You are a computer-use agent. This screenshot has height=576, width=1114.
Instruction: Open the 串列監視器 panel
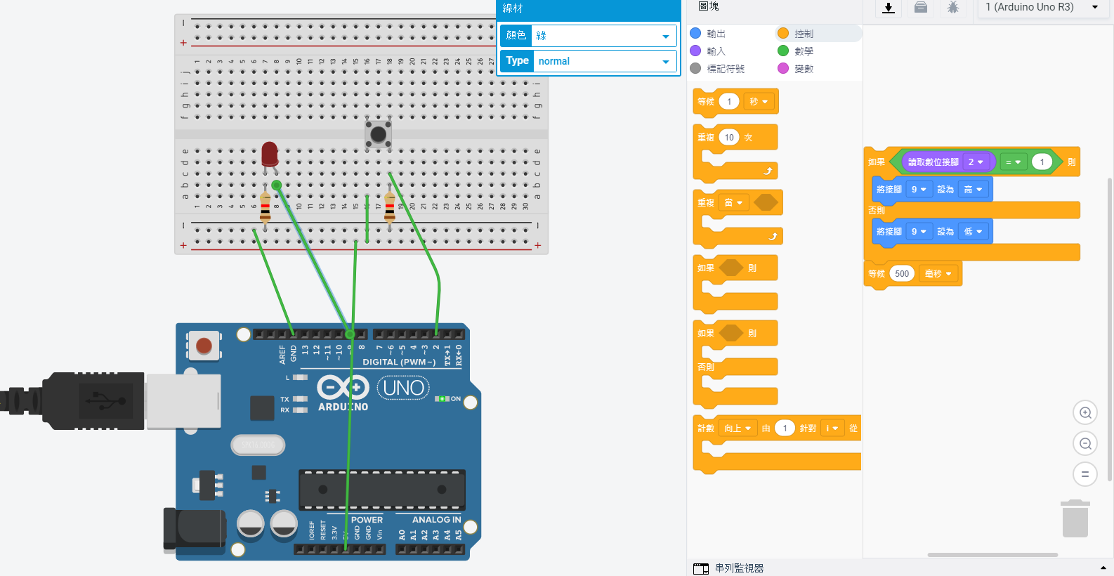pos(739,568)
